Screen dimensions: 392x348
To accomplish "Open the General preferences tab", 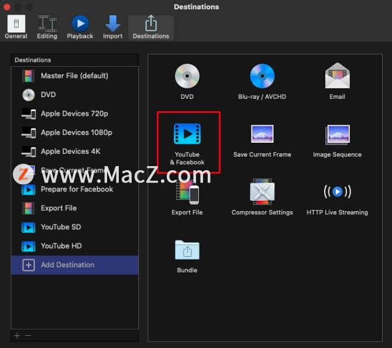I will (x=16, y=27).
